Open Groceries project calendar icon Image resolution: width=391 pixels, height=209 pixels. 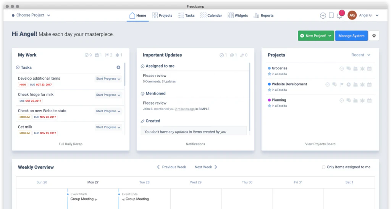(370, 69)
